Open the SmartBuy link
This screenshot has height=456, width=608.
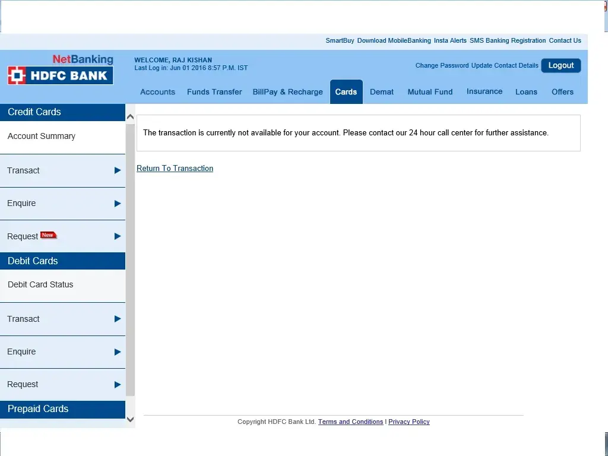tap(340, 41)
